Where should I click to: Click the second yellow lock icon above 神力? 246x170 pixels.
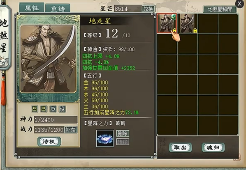point(44,109)
